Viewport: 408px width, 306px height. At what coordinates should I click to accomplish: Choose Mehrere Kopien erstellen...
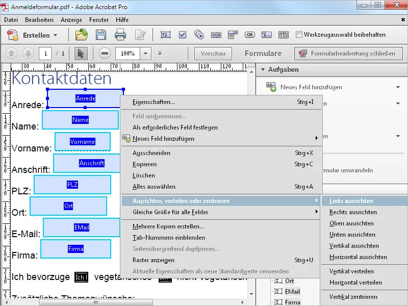[222, 226]
